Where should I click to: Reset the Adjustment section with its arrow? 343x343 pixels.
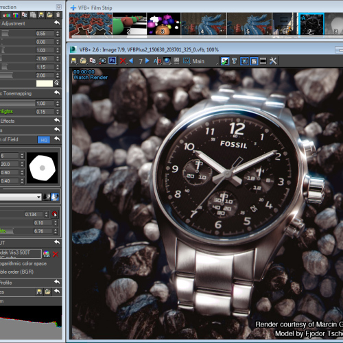[x=57, y=23]
